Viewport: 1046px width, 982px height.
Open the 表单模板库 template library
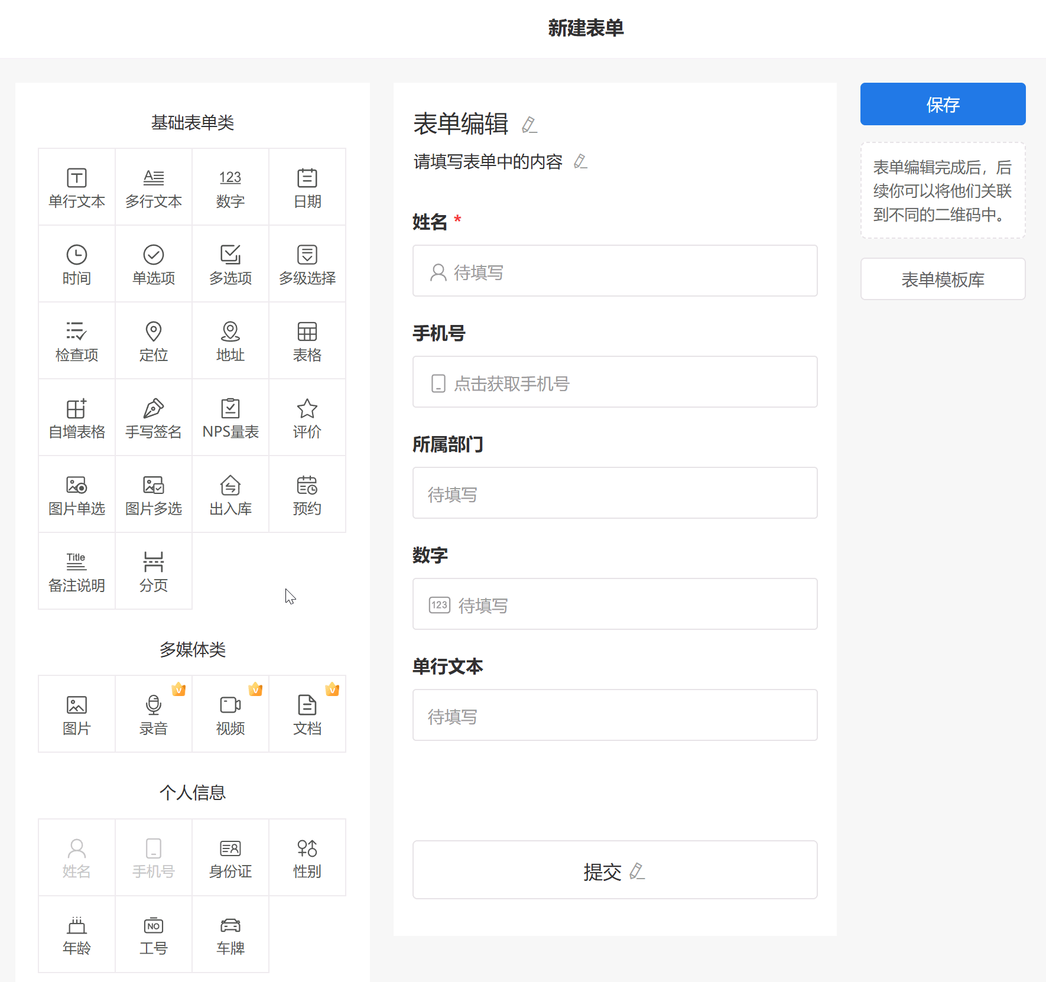click(x=943, y=279)
